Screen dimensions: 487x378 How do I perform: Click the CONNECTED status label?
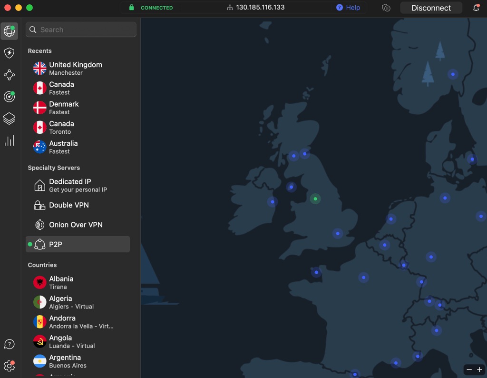click(x=157, y=8)
